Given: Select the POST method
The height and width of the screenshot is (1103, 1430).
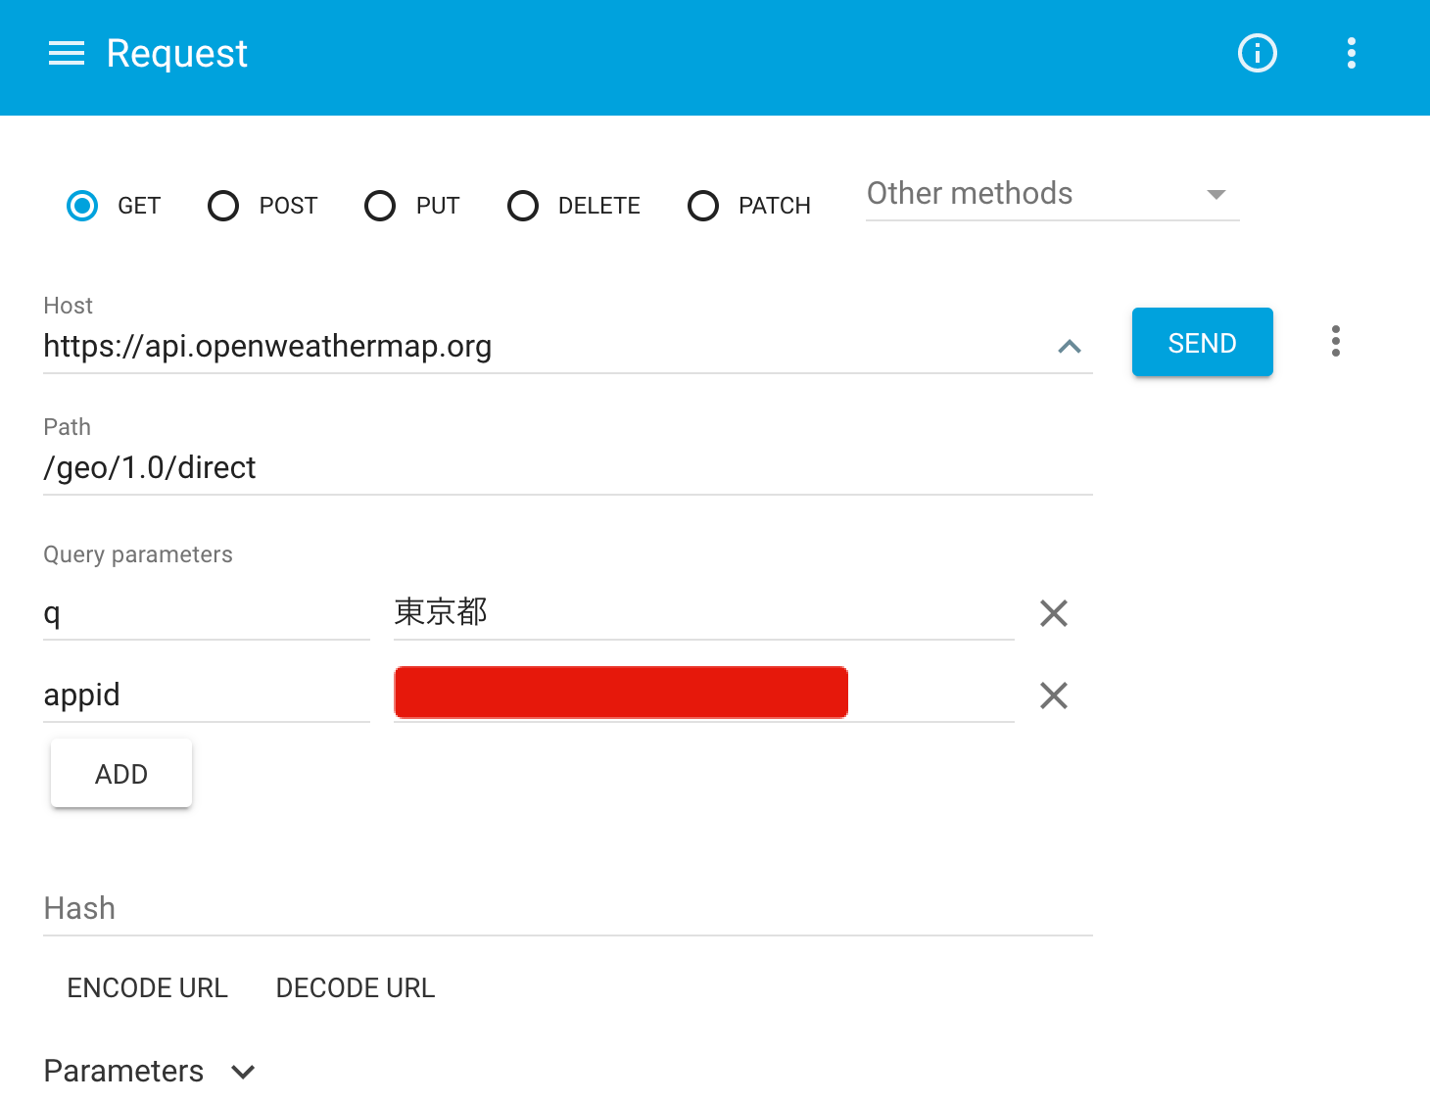Looking at the screenshot, I should point(223,206).
